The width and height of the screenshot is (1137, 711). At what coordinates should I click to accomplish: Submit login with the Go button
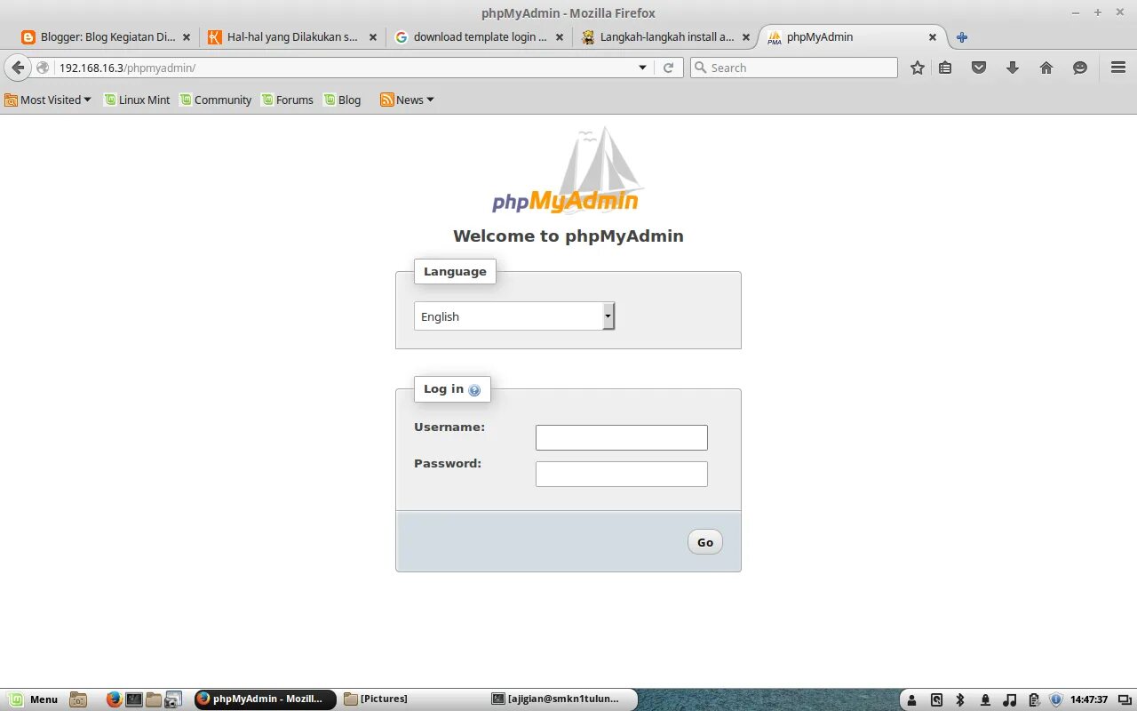click(705, 542)
